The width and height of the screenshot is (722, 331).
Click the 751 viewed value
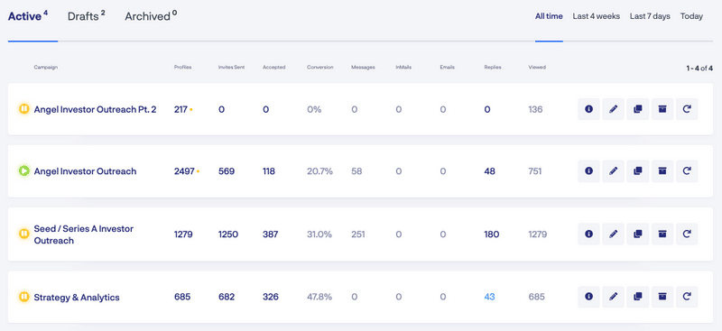tap(535, 171)
